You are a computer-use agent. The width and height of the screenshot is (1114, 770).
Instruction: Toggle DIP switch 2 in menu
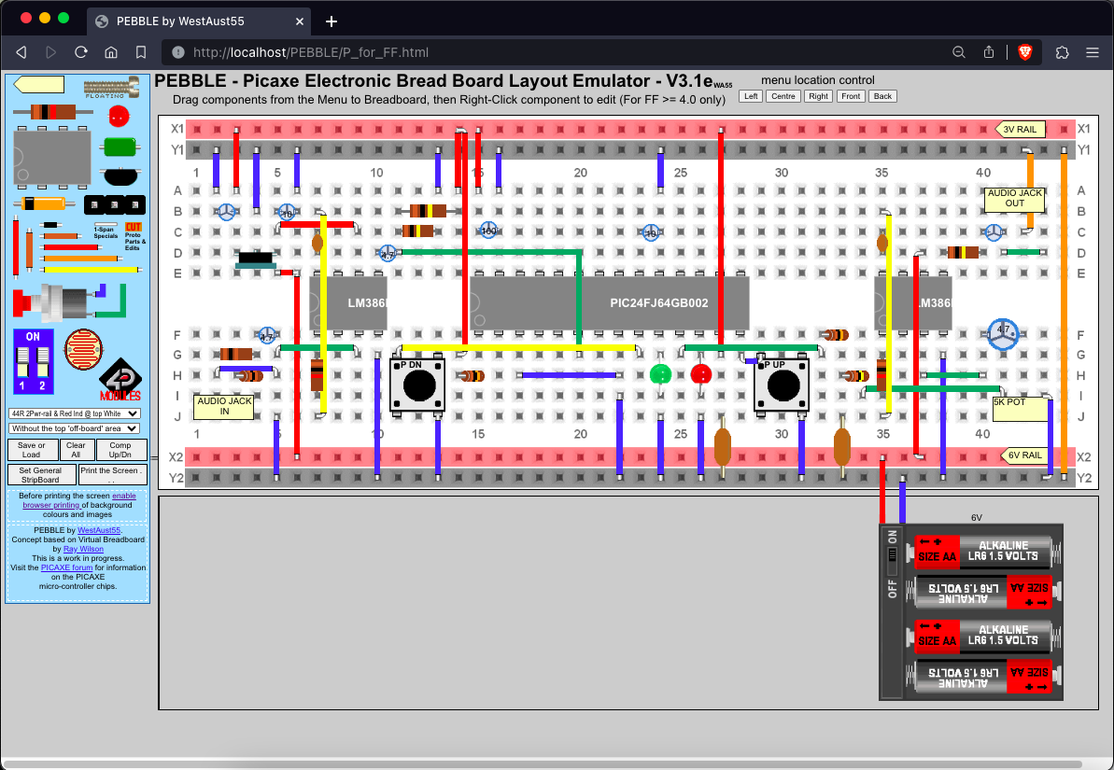pos(42,358)
